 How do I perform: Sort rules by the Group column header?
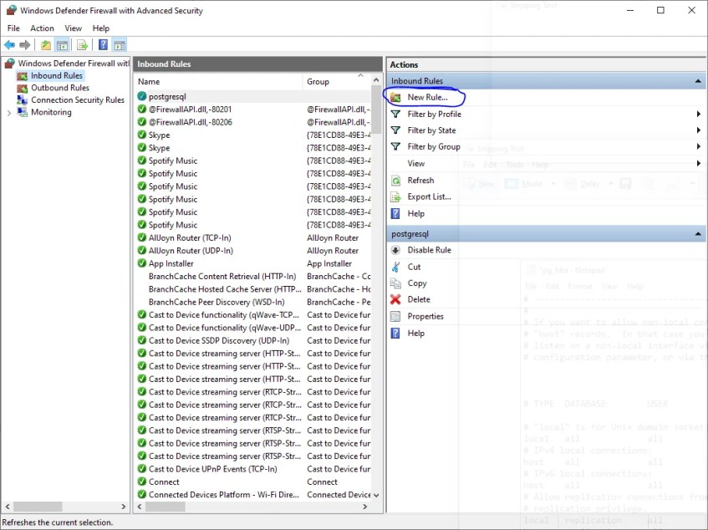coord(336,82)
